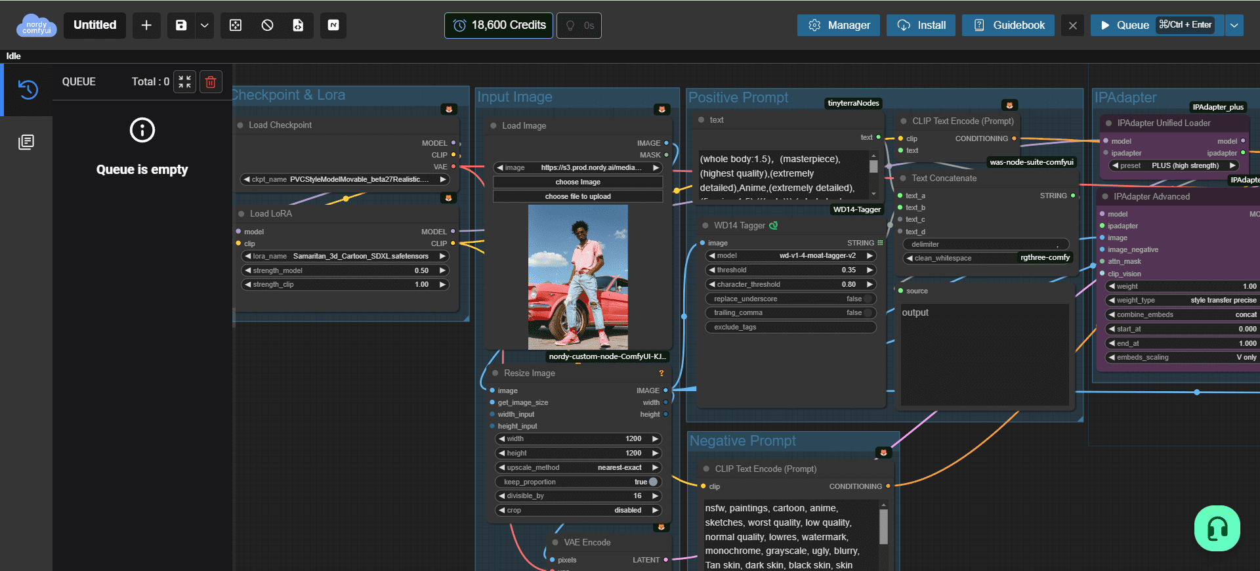Open the IPAdapter preset PLUS selector
Screen dimensions: 1260x571
click(1173, 165)
